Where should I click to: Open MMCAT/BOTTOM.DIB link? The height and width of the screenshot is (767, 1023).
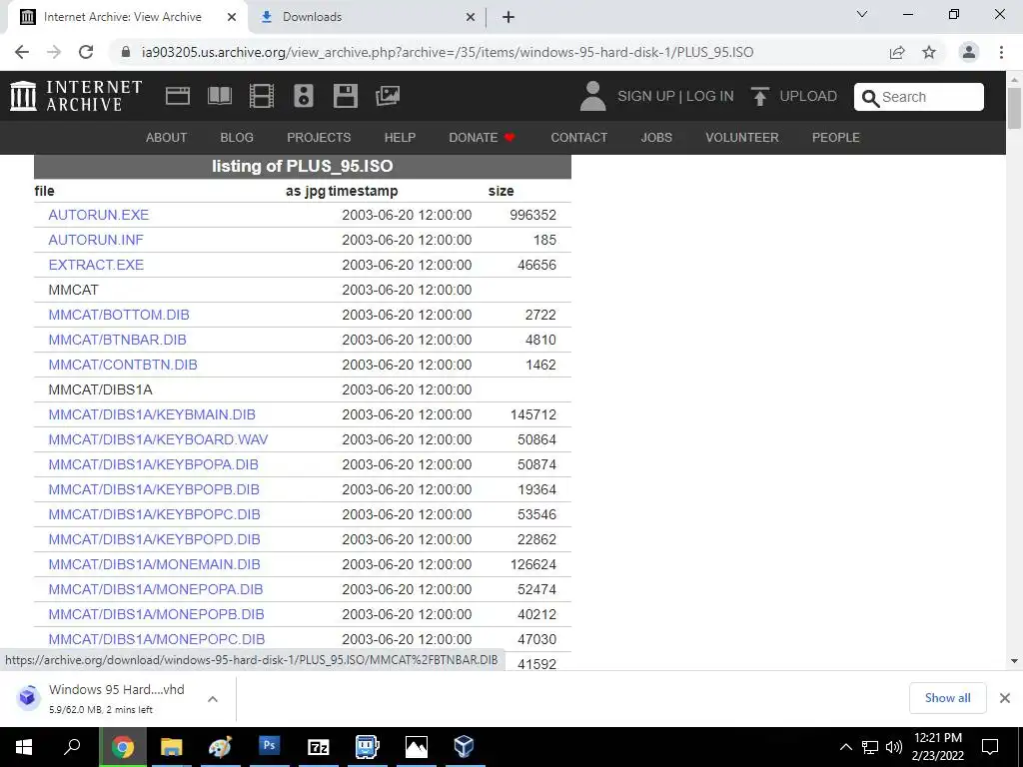click(x=119, y=315)
